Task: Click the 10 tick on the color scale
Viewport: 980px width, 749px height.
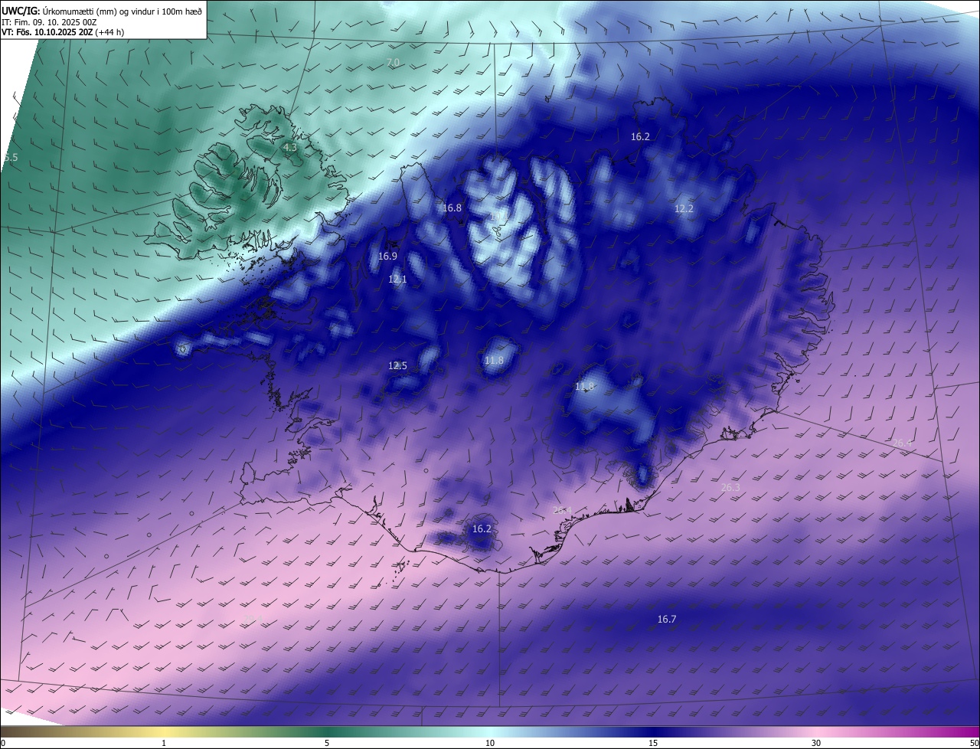Action: click(x=490, y=743)
